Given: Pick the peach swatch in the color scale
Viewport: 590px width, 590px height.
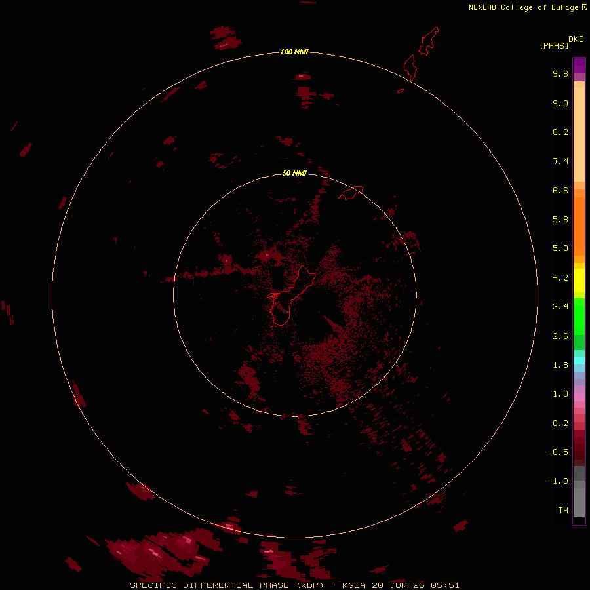Looking at the screenshot, I should [579, 134].
